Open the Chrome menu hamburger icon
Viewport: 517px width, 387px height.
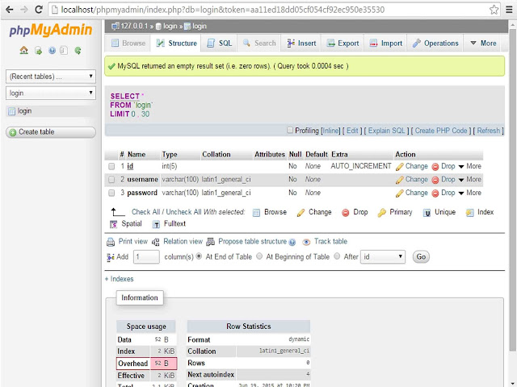pos(509,10)
